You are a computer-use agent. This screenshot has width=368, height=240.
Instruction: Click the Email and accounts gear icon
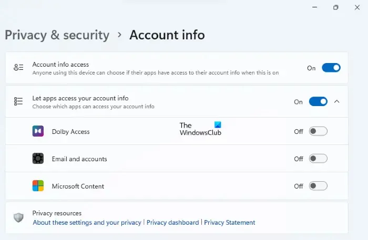click(38, 159)
